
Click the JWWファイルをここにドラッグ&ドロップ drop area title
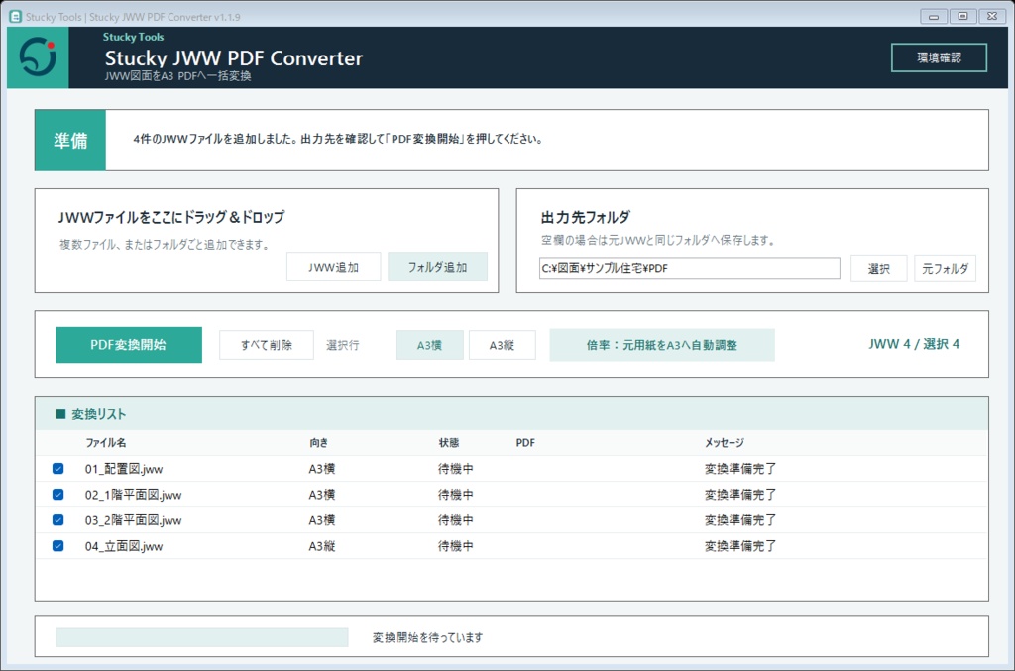click(171, 217)
